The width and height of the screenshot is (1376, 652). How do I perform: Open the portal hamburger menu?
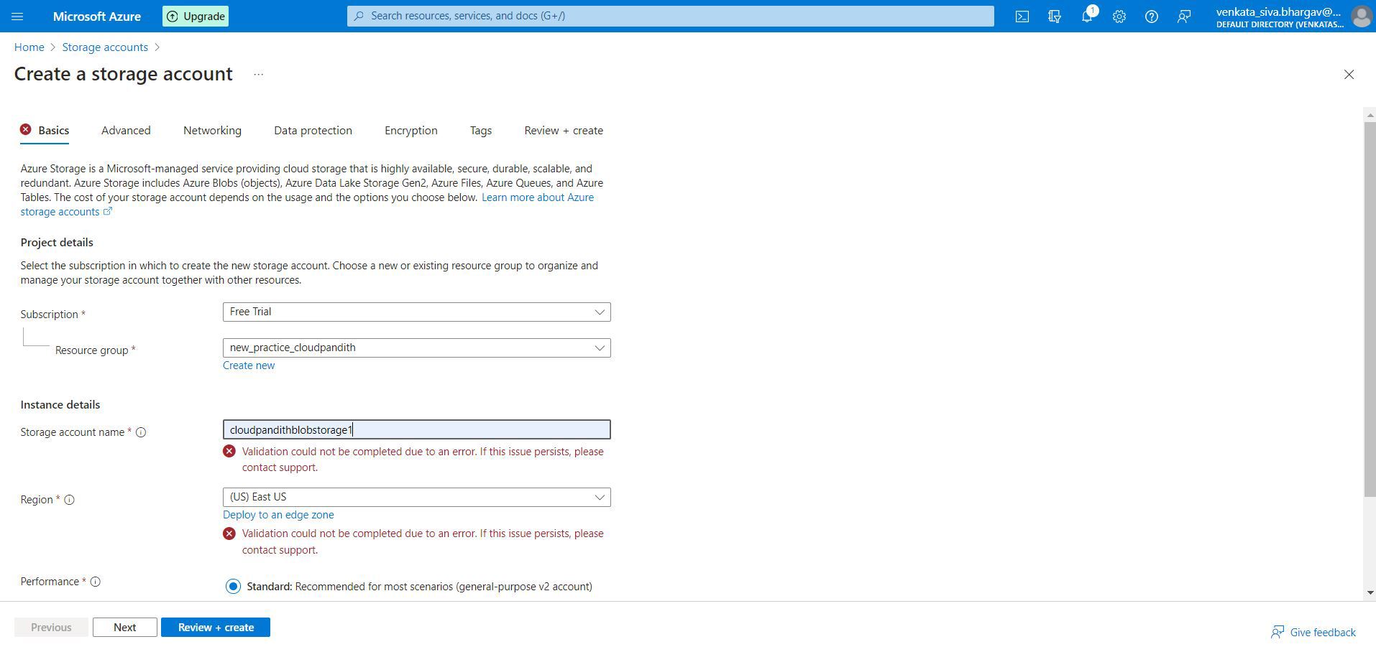pyautogui.click(x=18, y=16)
